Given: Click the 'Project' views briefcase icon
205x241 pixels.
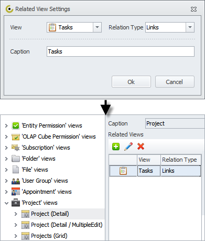Looking at the screenshot, I should [x=16, y=203].
